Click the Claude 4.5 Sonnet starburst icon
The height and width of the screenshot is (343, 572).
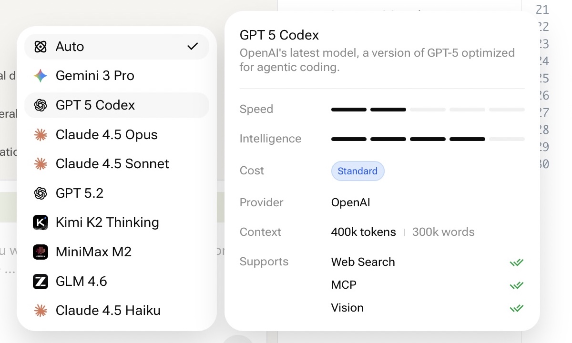41,164
